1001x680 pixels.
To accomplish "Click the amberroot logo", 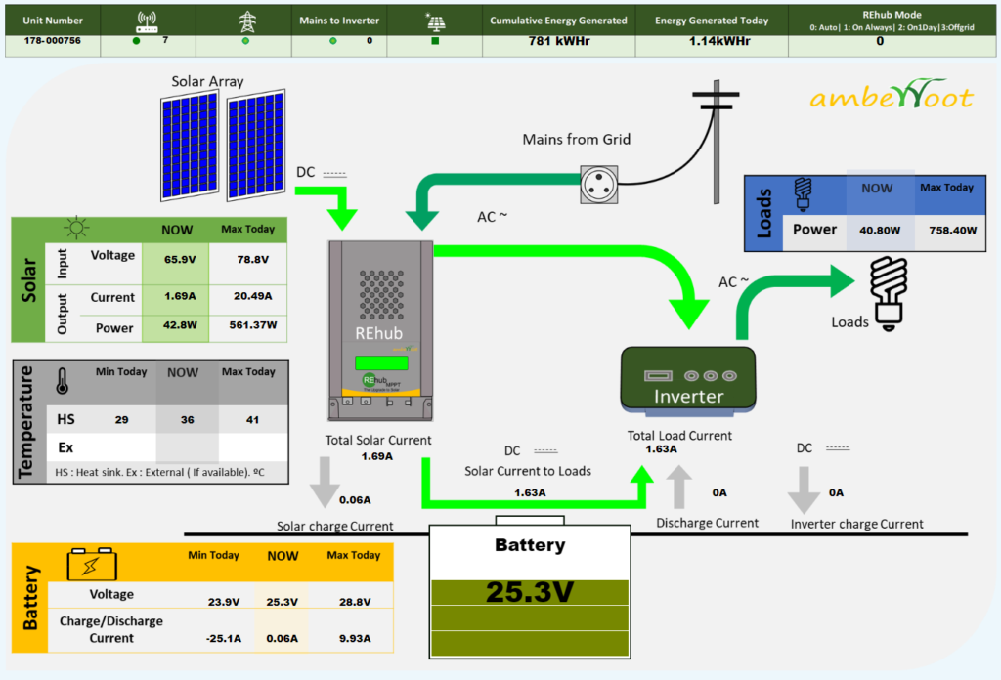I will point(892,95).
